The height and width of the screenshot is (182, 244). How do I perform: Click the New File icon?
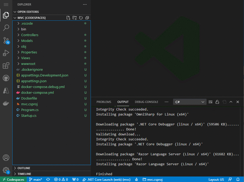click(68, 18)
